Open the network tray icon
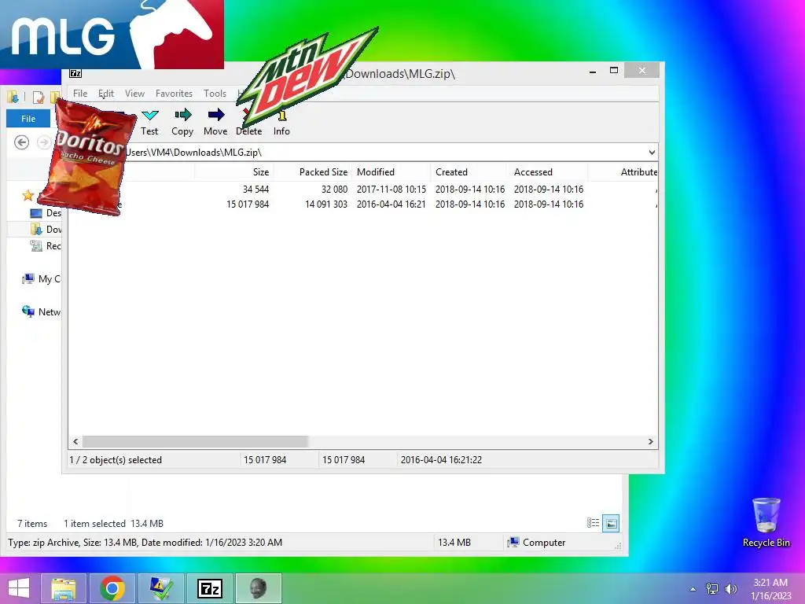The width and height of the screenshot is (805, 604). pyautogui.click(x=712, y=589)
